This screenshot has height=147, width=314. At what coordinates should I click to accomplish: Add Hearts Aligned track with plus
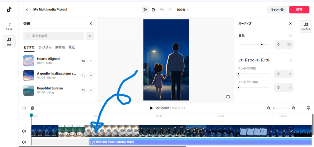coord(91,61)
